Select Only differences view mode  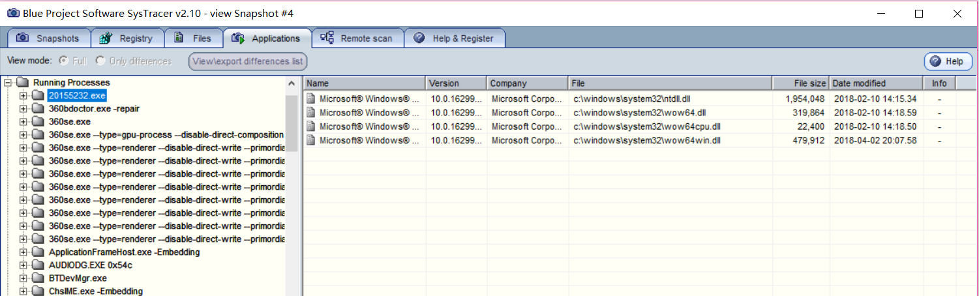click(100, 61)
